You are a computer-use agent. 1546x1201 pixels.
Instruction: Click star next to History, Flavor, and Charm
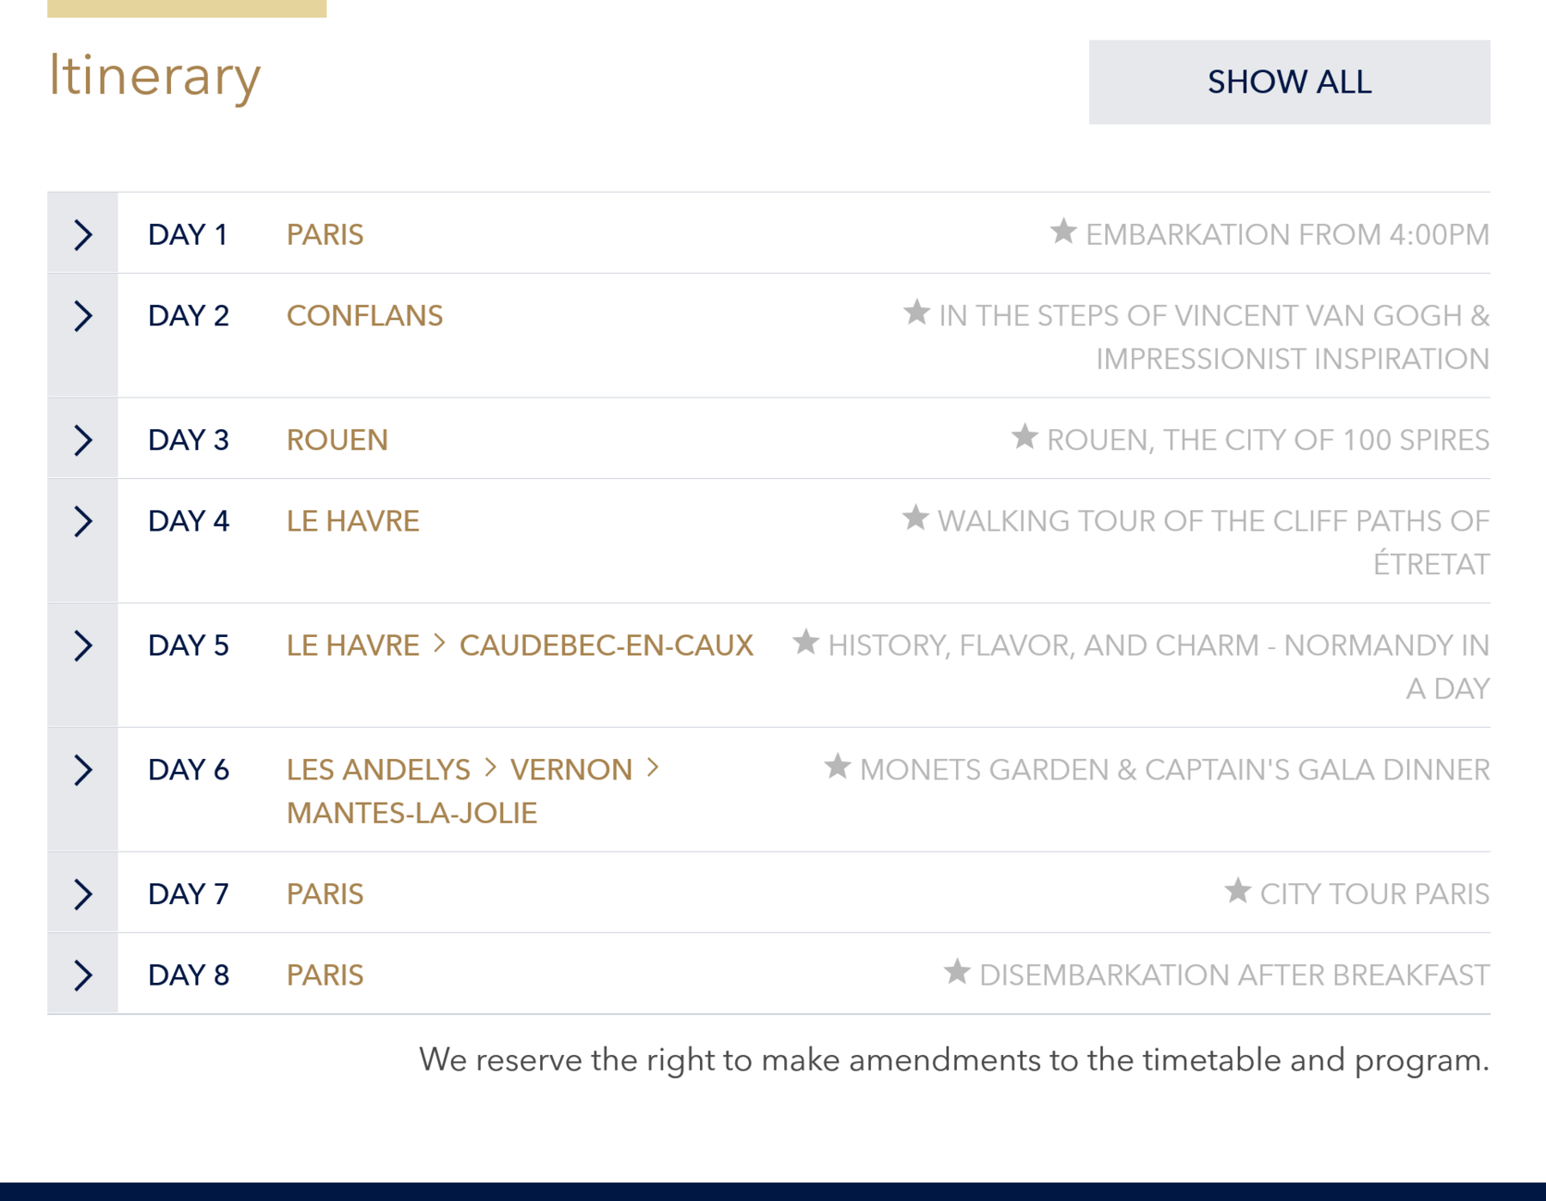tap(805, 642)
